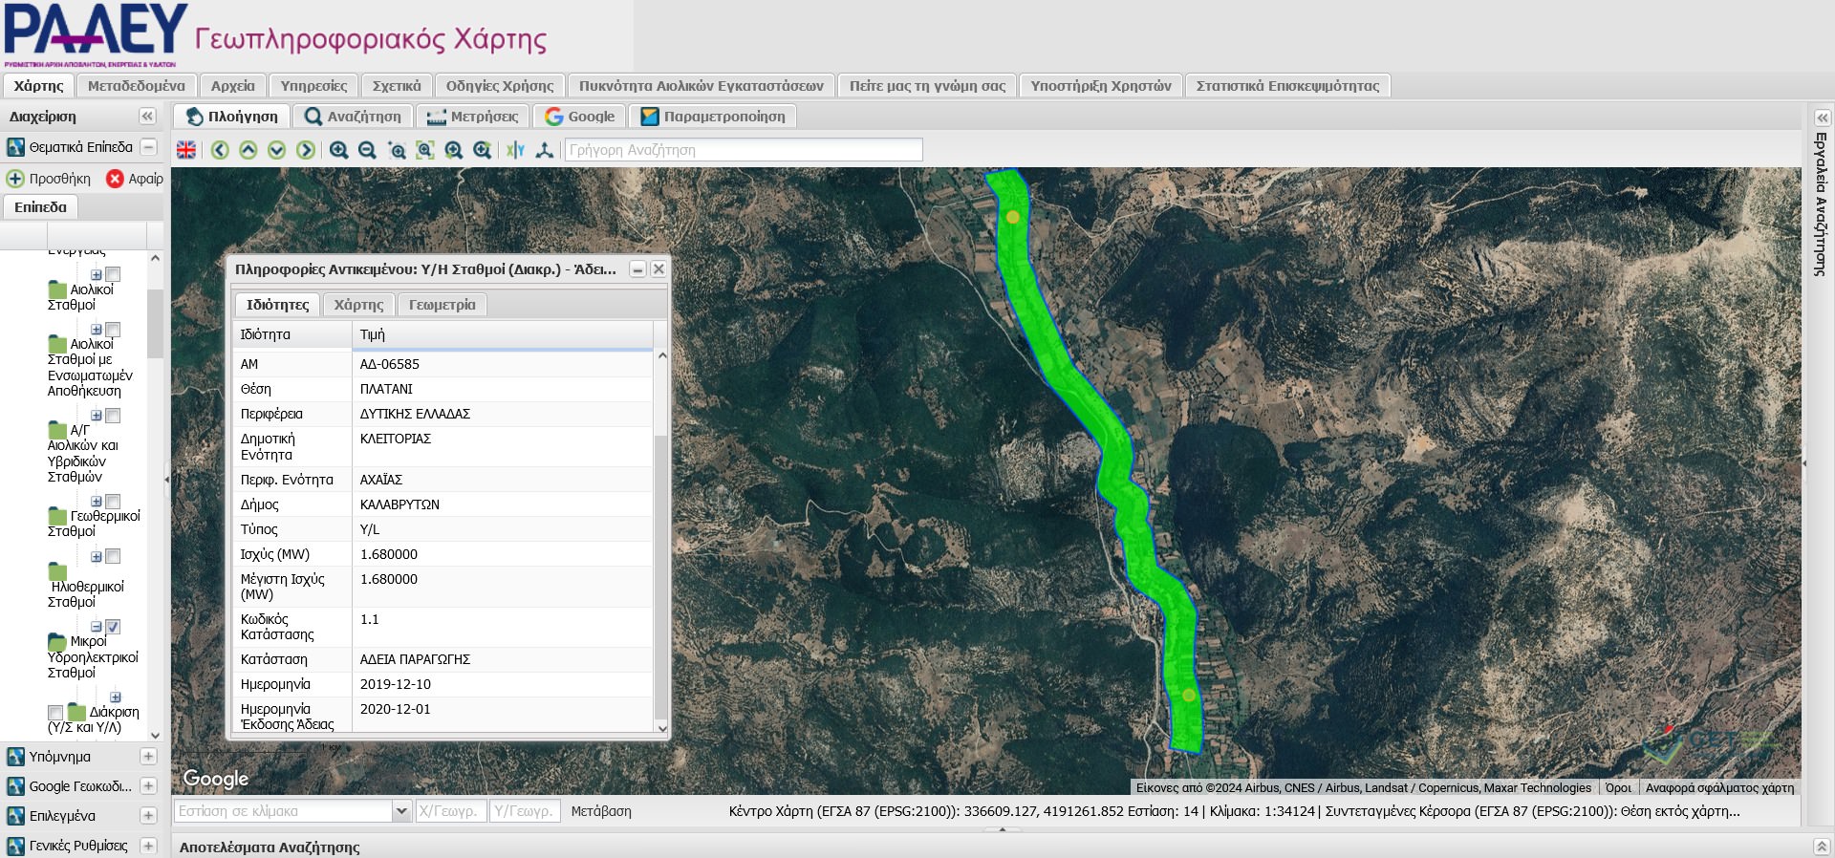Click the green add icon for Προσθήκη
This screenshot has width=1835, height=858.
click(15, 179)
